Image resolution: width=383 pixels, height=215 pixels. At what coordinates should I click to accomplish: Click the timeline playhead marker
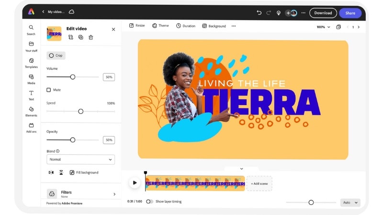click(146, 172)
